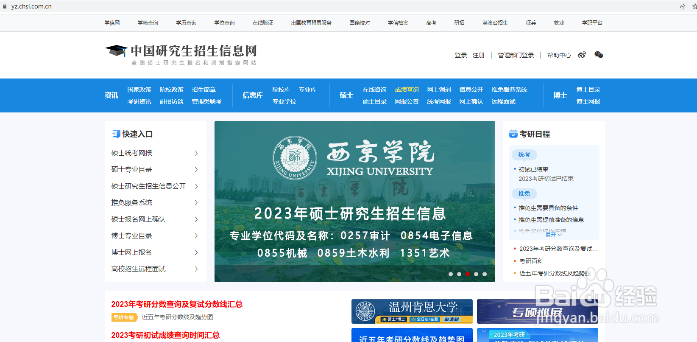Image resolution: width=697 pixels, height=342 pixels.
Task: Open 初试已结束 schedule entry
Action: pos(533,169)
